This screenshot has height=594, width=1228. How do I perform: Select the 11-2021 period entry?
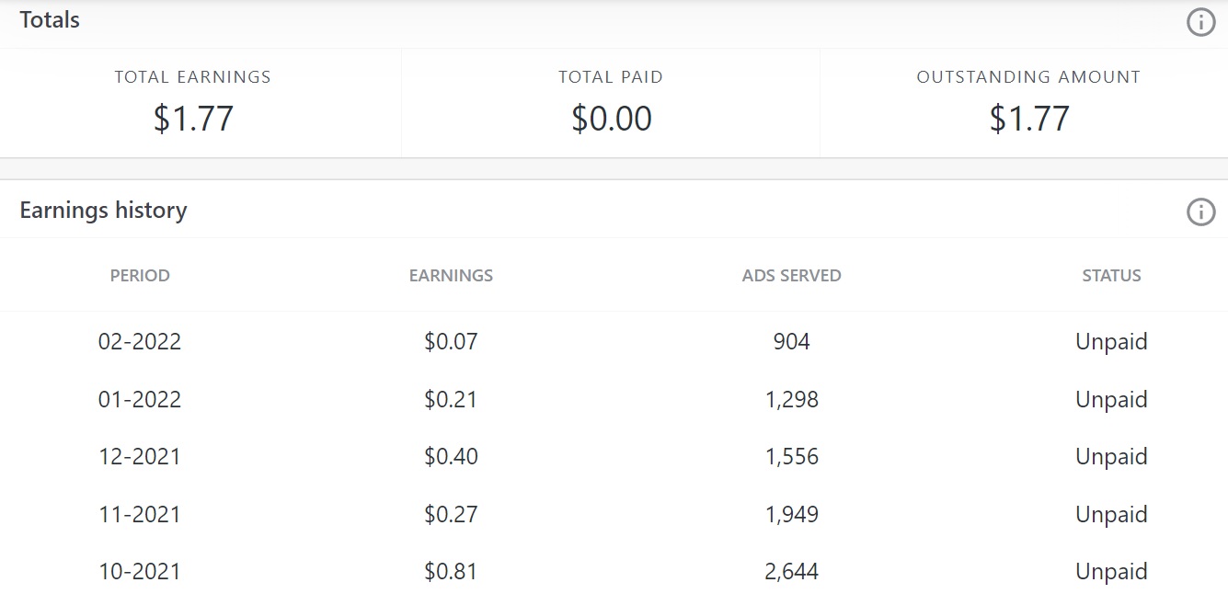(140, 514)
